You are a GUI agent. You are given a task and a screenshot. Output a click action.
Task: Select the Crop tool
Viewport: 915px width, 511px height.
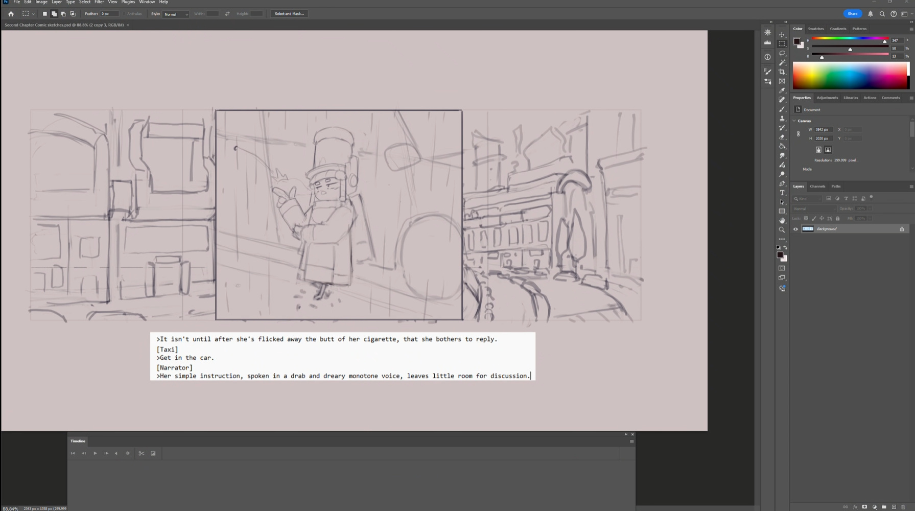click(782, 72)
